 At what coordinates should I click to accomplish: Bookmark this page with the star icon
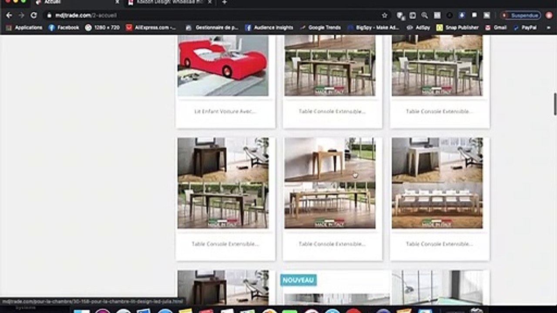coord(384,15)
